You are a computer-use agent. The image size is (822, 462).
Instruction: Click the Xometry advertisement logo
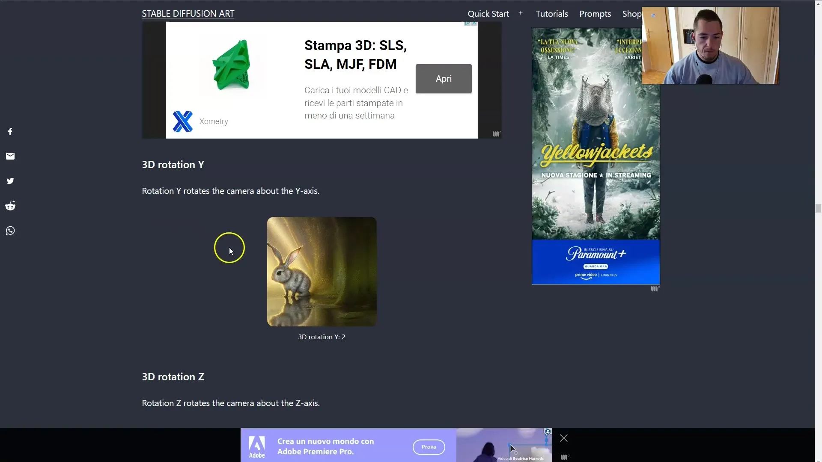click(x=183, y=121)
